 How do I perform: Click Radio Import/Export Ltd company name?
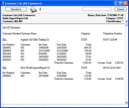point(15,18)
